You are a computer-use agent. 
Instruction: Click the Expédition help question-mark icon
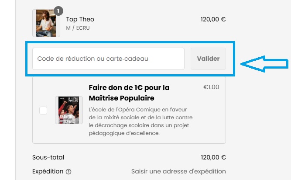pyautogui.click(x=68, y=172)
